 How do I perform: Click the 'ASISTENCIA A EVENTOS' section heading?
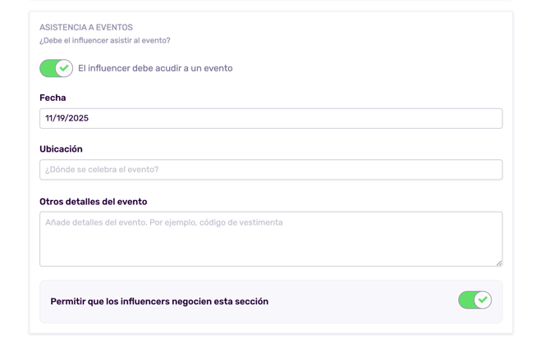pyautogui.click(x=85, y=27)
